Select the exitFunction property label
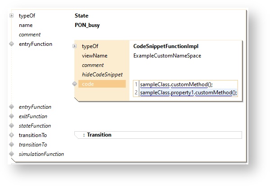Image resolution: width=270 pixels, height=186 pixels. point(33,116)
